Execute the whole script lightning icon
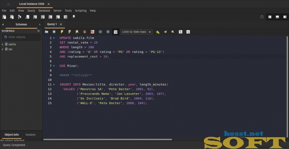 62,32
